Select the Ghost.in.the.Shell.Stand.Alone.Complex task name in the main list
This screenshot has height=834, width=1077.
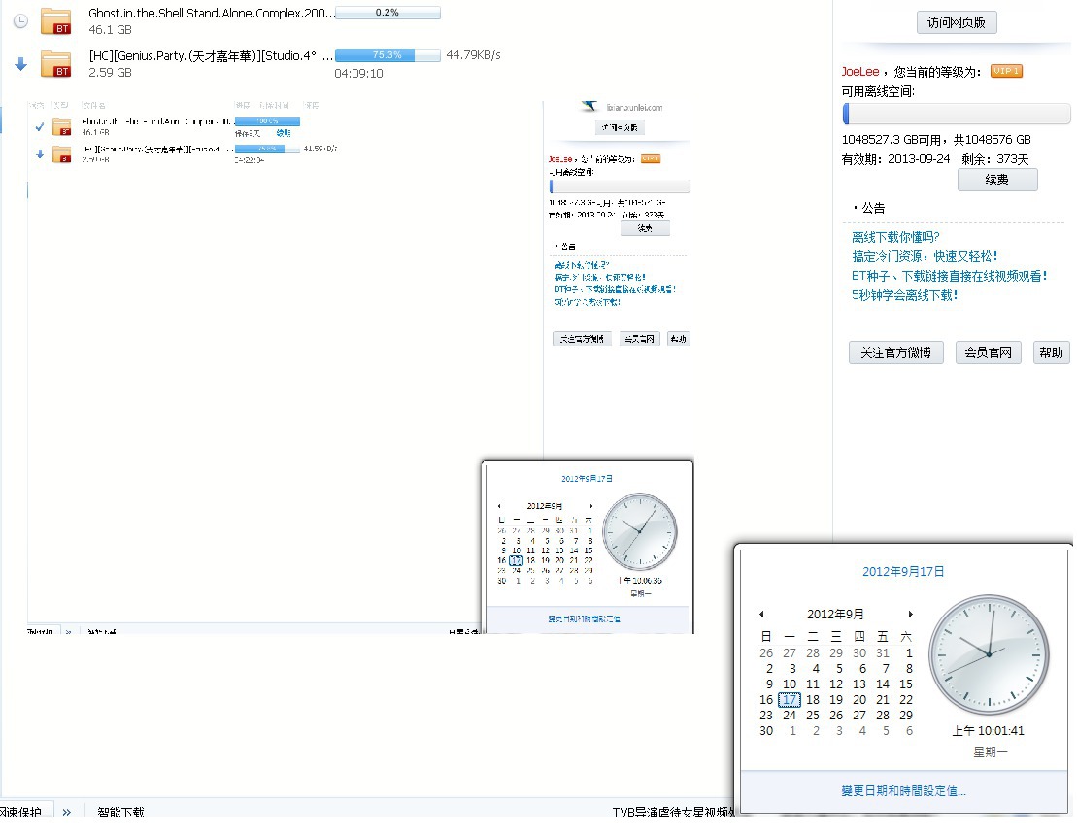[x=212, y=13]
